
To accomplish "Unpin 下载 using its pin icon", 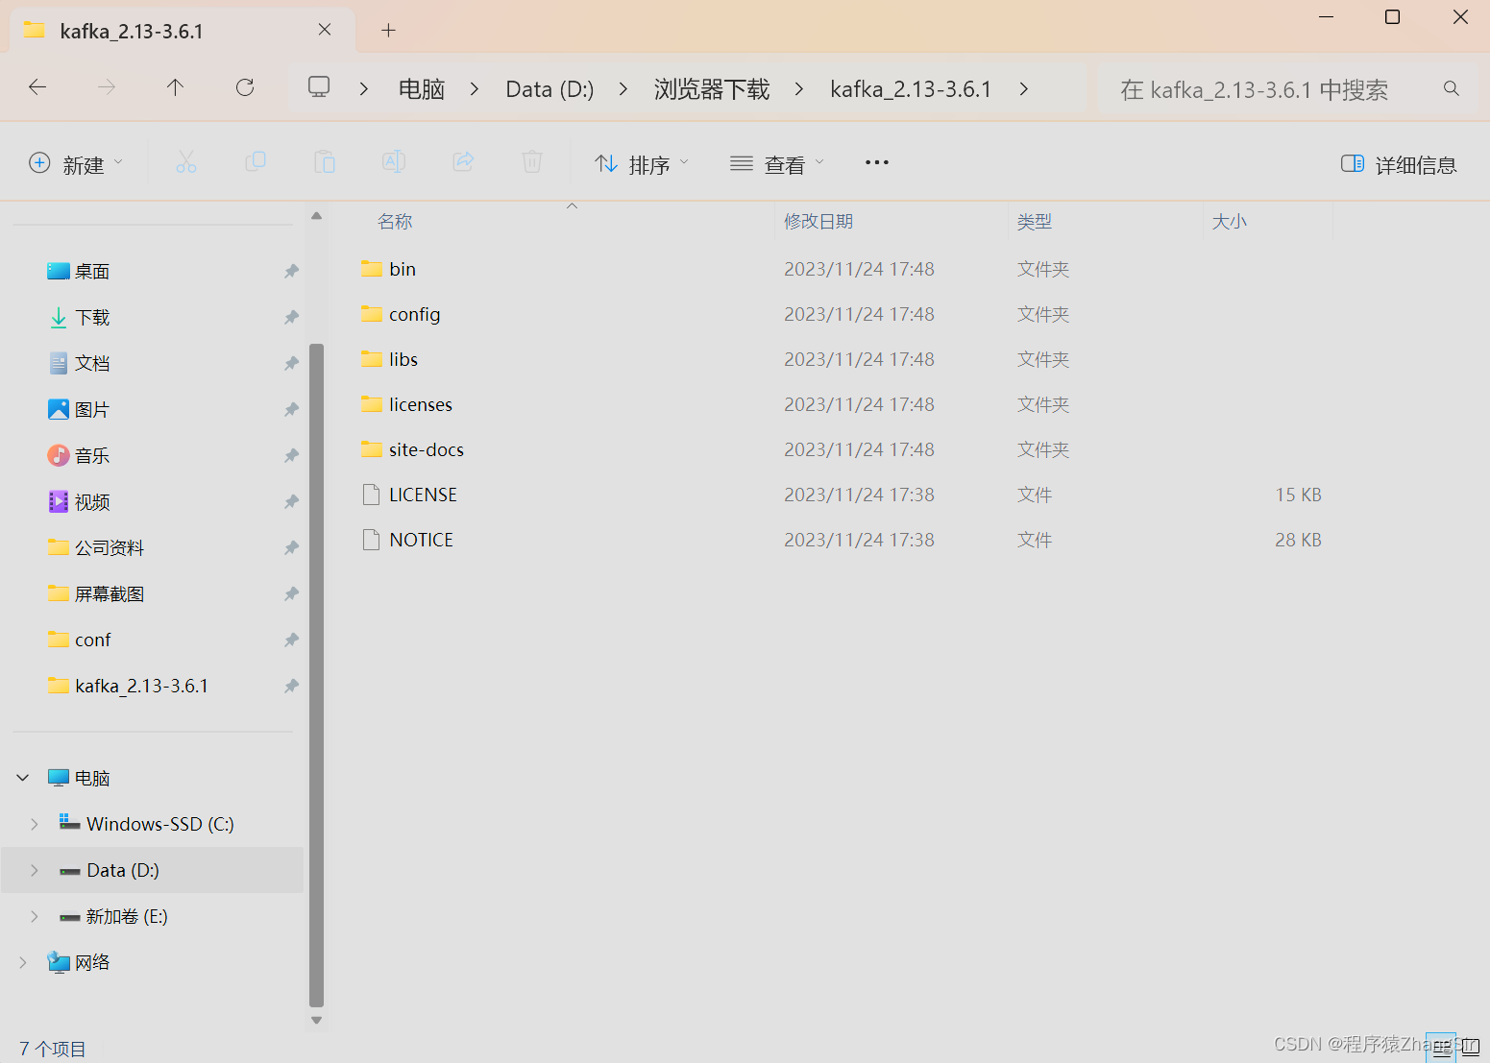I will pos(291,318).
